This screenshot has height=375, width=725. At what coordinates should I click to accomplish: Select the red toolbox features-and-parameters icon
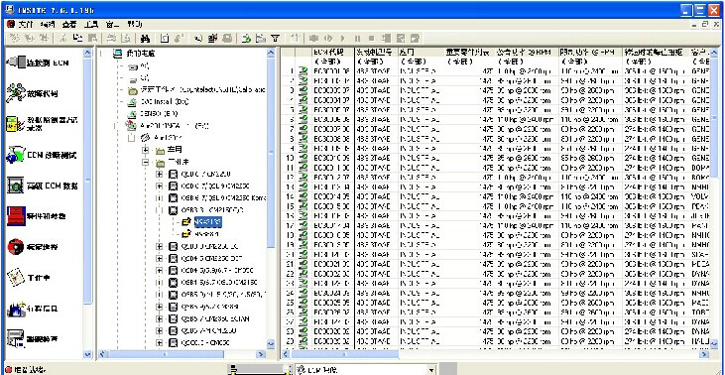[x=16, y=216]
